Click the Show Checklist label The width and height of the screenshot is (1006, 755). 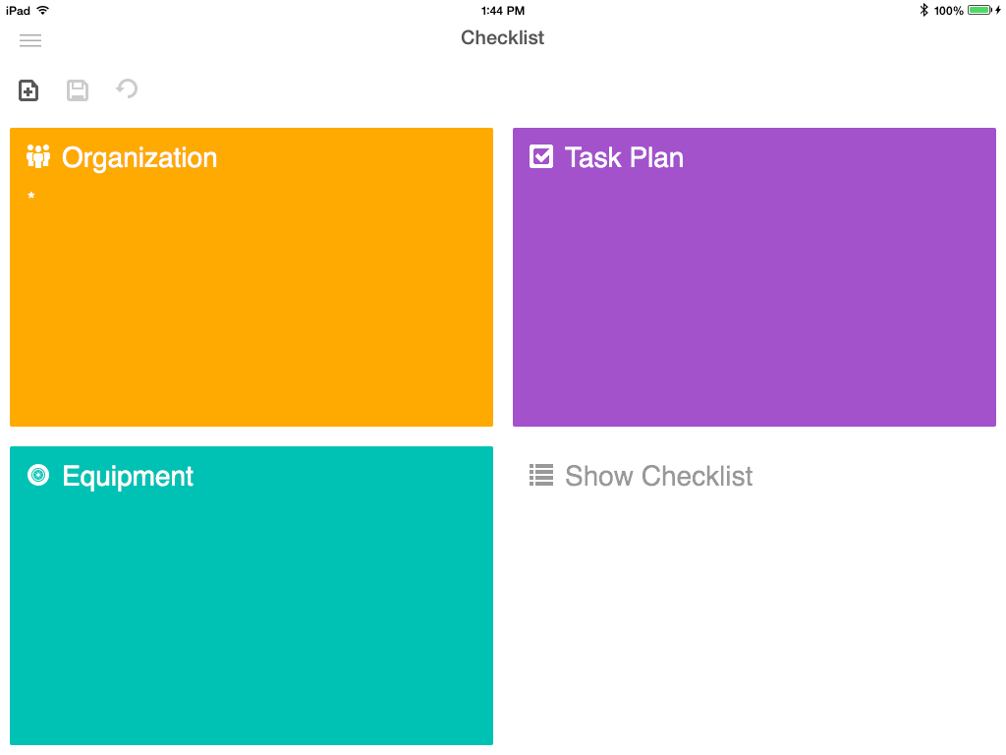pos(658,476)
